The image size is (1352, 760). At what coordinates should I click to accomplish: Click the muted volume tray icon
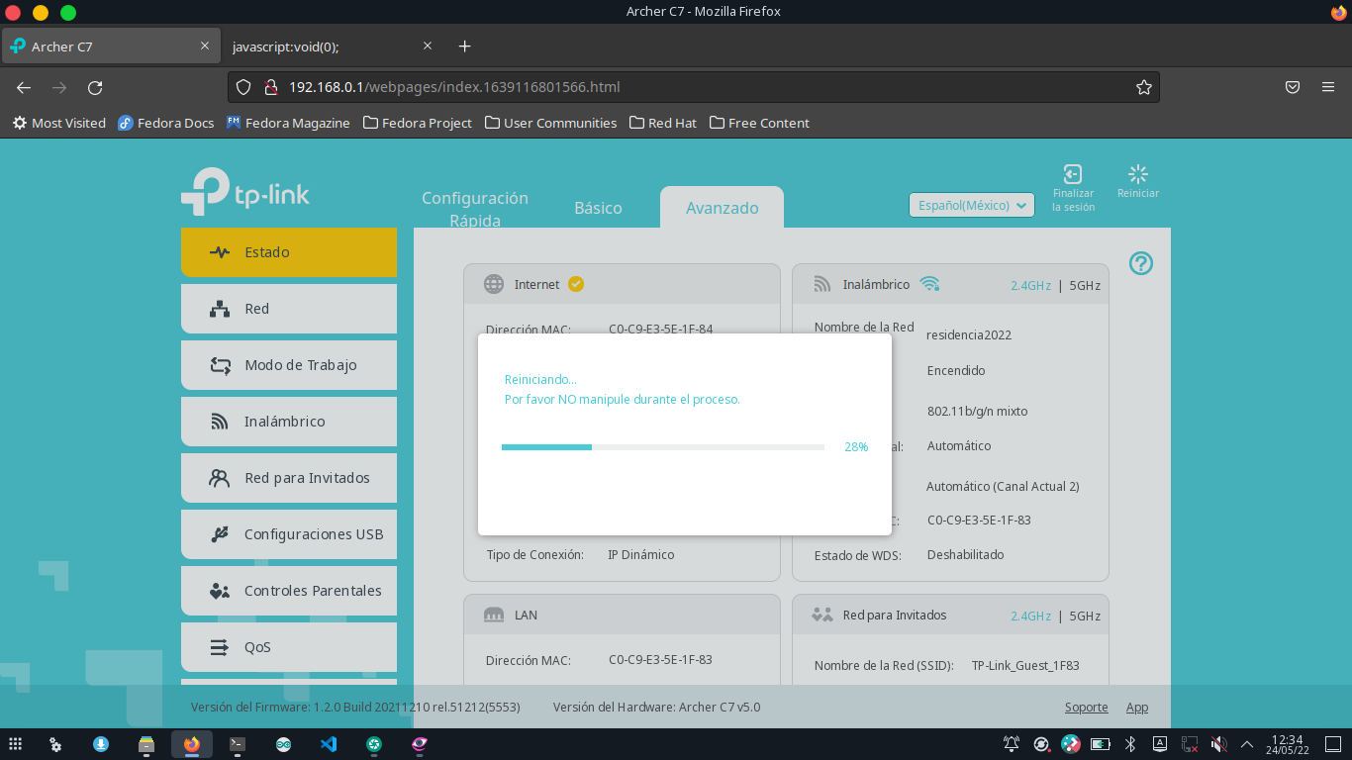(x=1219, y=743)
